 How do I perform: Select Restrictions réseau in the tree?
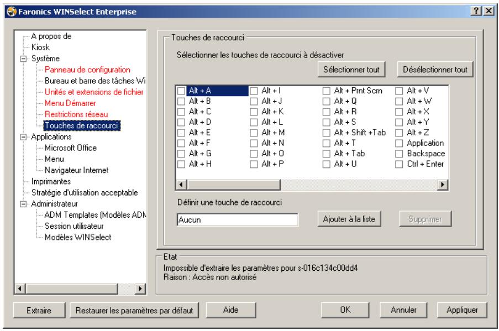[76, 114]
